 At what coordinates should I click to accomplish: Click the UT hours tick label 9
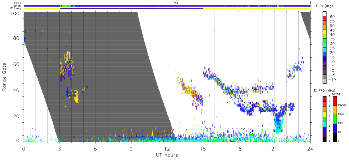(131, 149)
